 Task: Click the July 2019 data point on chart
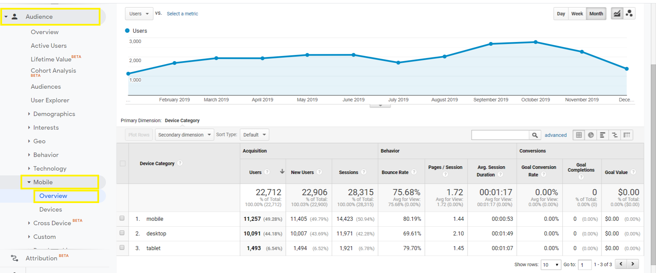398,63
